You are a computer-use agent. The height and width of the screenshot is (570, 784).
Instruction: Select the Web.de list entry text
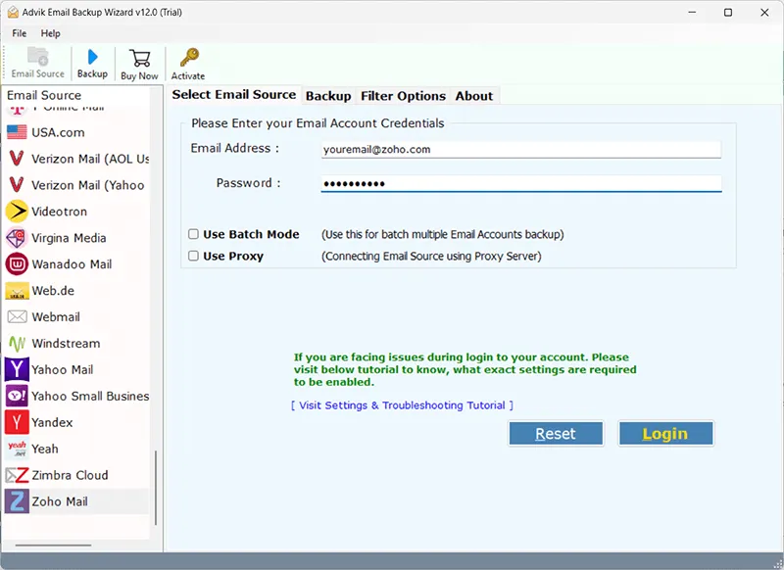(53, 291)
